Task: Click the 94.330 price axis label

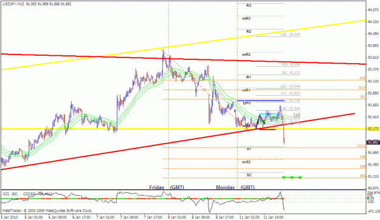Action: pos(373,22)
